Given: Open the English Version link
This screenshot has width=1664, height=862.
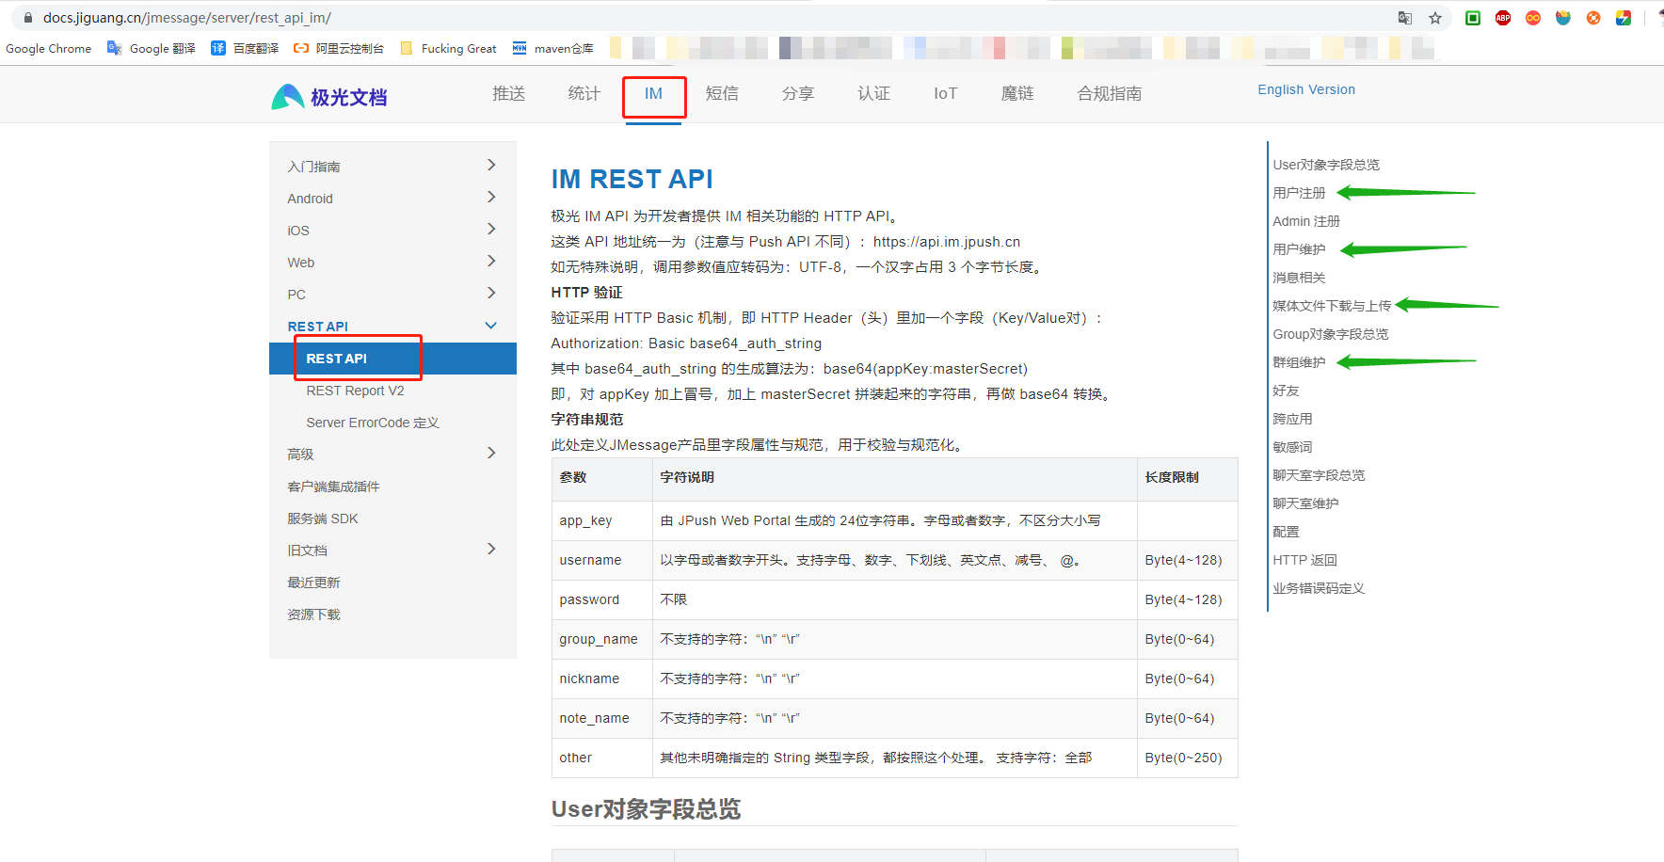Looking at the screenshot, I should (1306, 89).
